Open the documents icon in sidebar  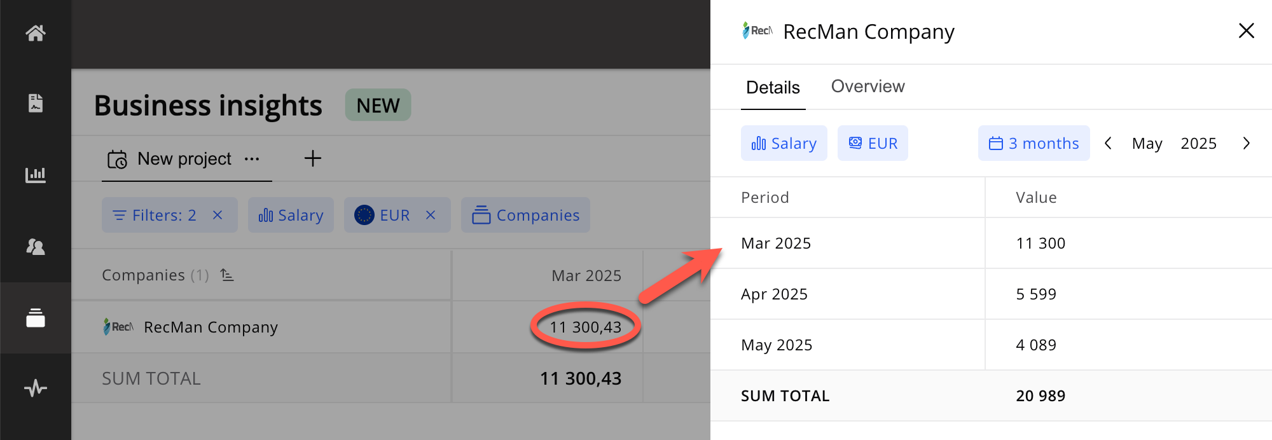tap(36, 103)
